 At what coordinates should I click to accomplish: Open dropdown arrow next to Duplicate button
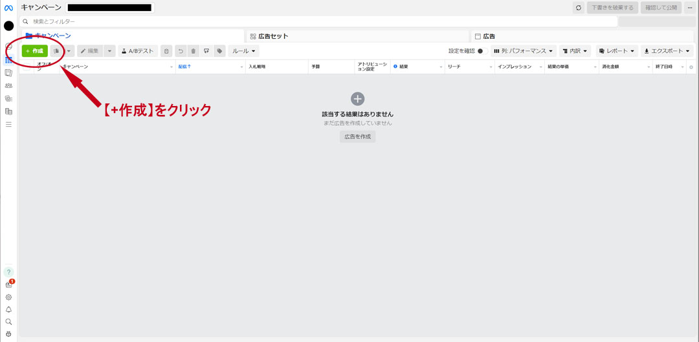pyautogui.click(x=69, y=51)
